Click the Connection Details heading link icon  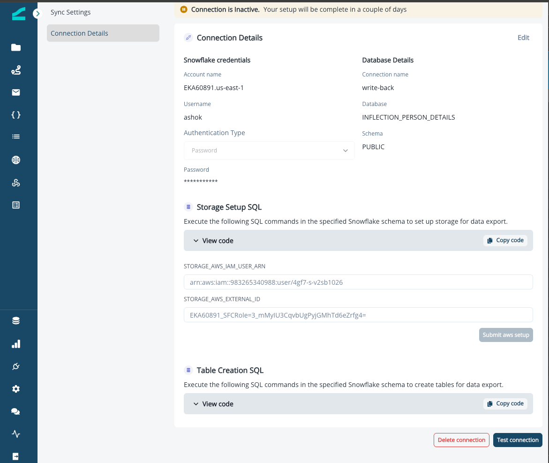click(x=188, y=38)
